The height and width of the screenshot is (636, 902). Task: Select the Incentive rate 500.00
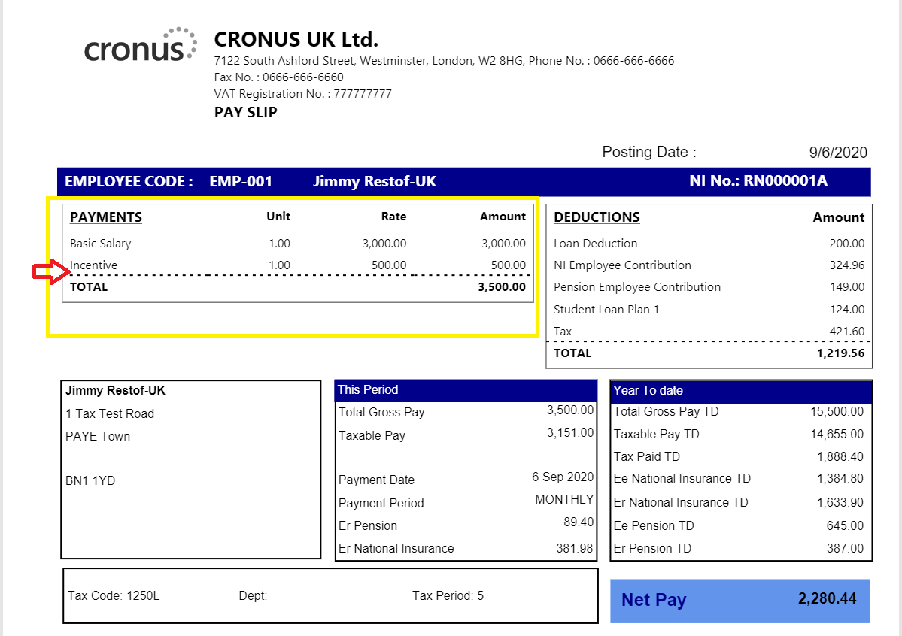click(389, 265)
